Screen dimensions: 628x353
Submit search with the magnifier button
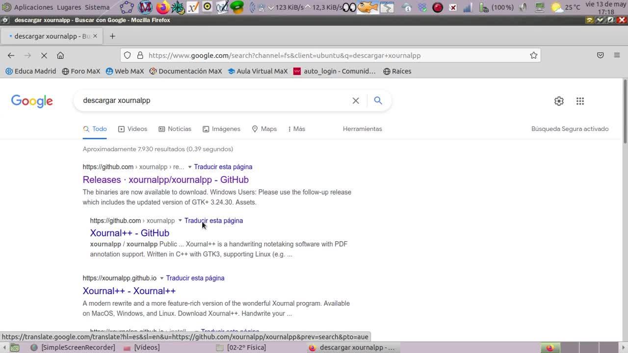pyautogui.click(x=378, y=101)
